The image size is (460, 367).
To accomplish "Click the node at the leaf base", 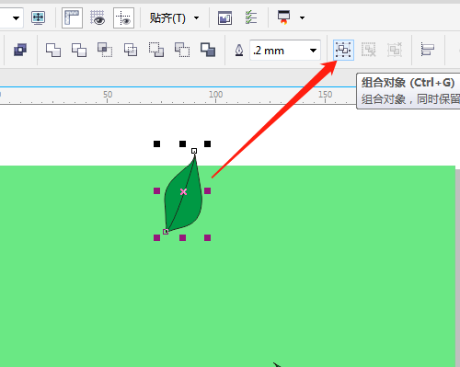I will (166, 232).
